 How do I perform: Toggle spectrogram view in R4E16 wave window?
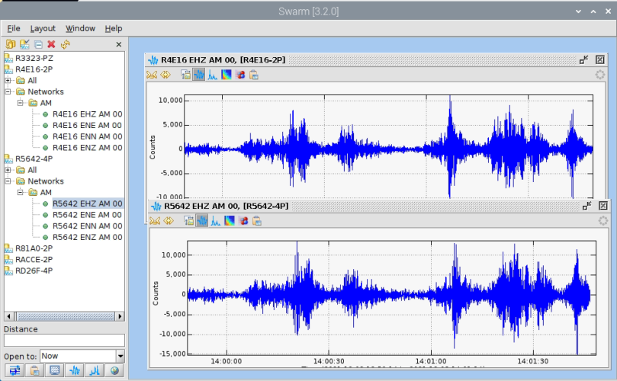tap(227, 75)
